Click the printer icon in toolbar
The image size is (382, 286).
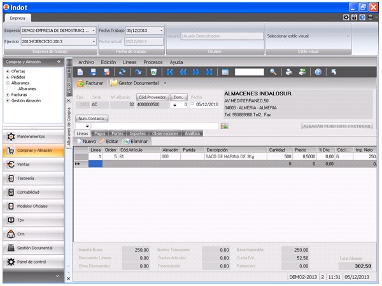[288, 72]
